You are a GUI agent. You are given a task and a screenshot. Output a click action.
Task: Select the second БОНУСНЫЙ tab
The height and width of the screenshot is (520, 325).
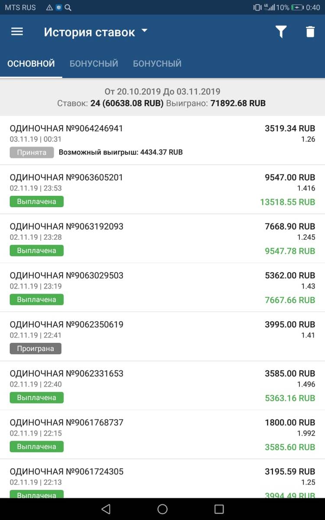157,64
